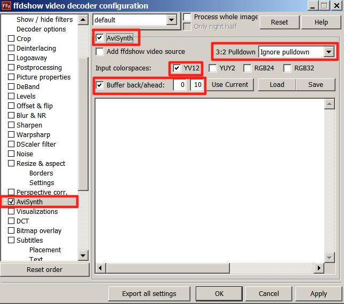The height and width of the screenshot is (304, 344).
Task: Enable Picture properties checkbox
Action: pos(11,77)
